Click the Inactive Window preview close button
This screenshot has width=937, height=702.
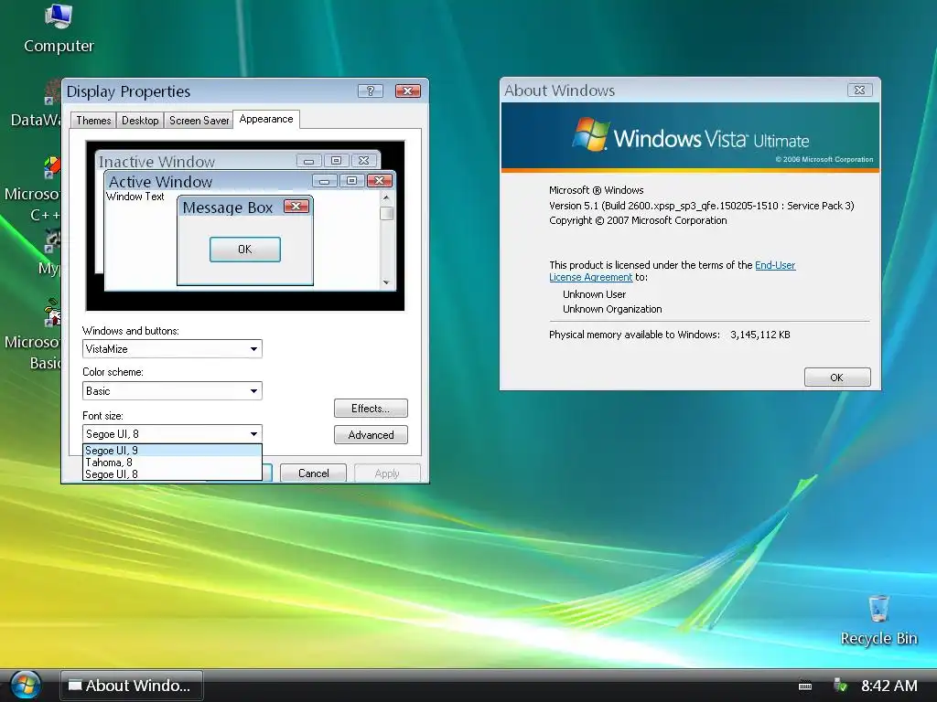(364, 161)
